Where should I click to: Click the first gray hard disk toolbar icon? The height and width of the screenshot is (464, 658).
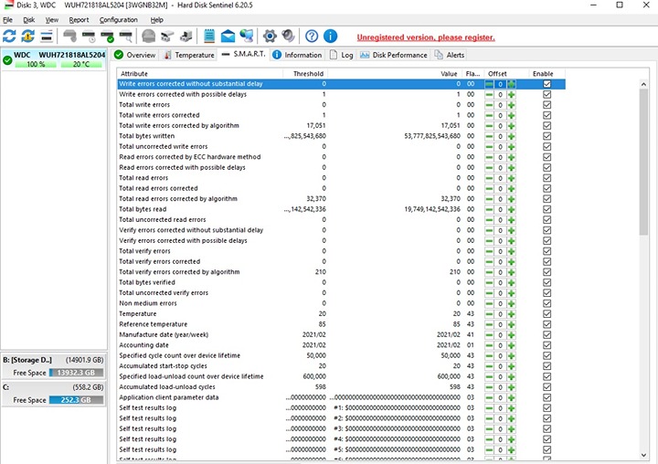pyautogui.click(x=69, y=37)
